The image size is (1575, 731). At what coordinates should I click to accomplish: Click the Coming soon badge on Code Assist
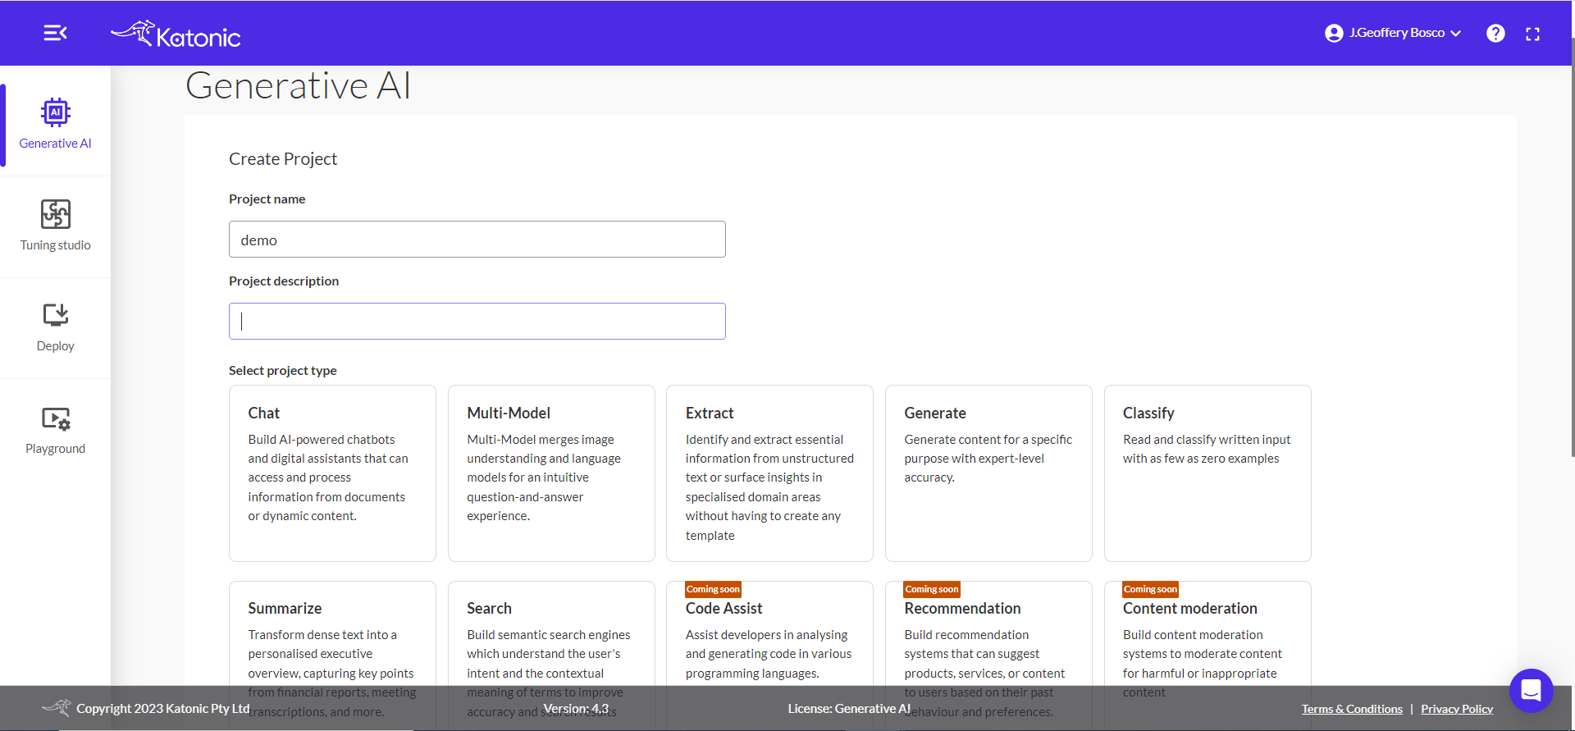713,589
